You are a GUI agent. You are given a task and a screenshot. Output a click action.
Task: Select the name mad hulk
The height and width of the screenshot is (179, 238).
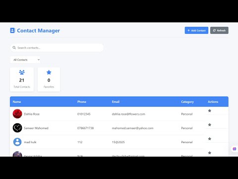point(30,142)
